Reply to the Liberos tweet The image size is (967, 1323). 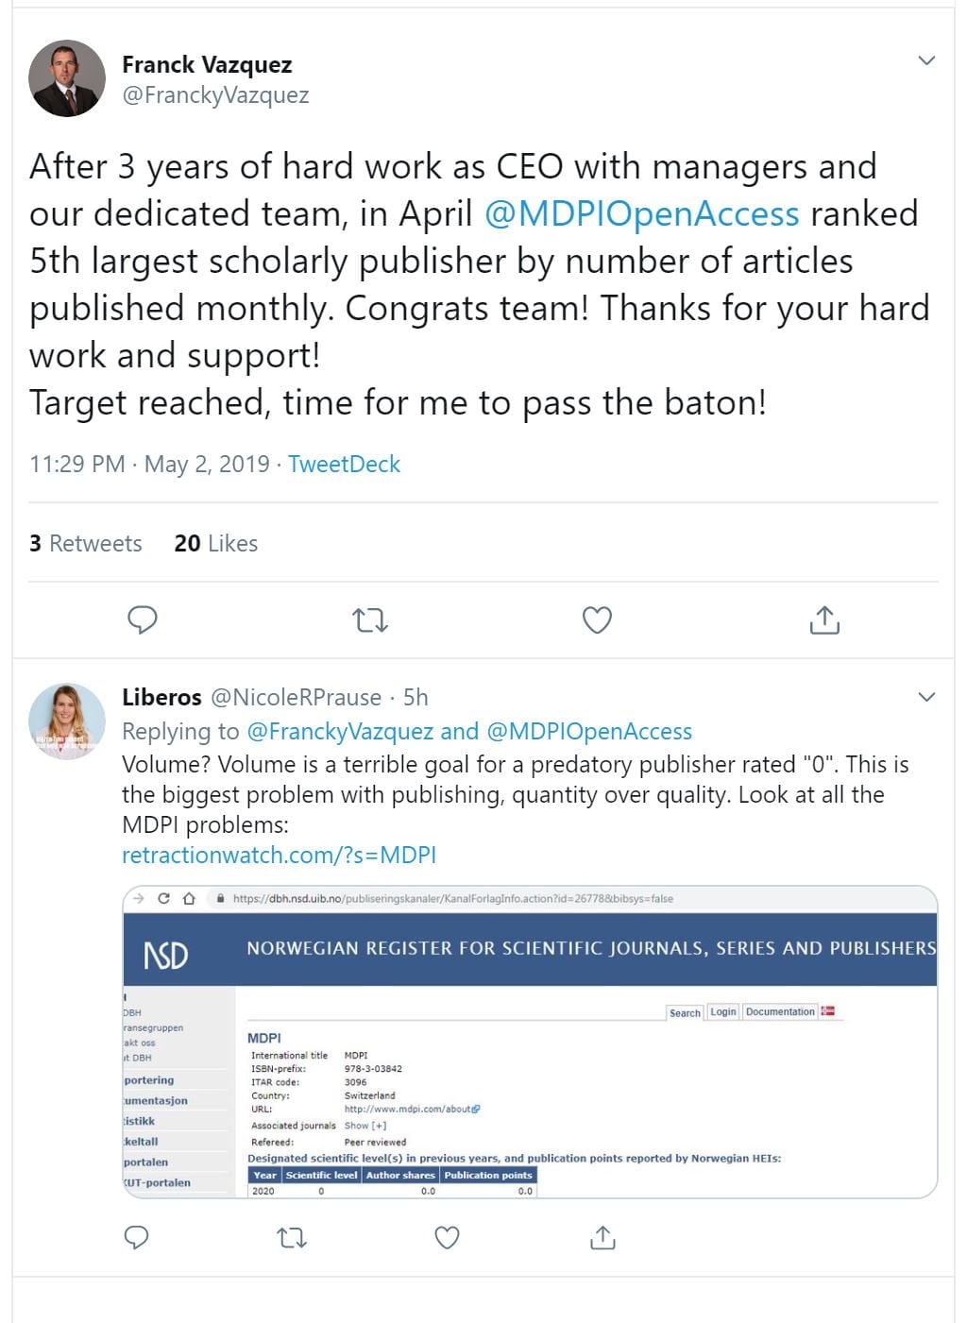(137, 1237)
